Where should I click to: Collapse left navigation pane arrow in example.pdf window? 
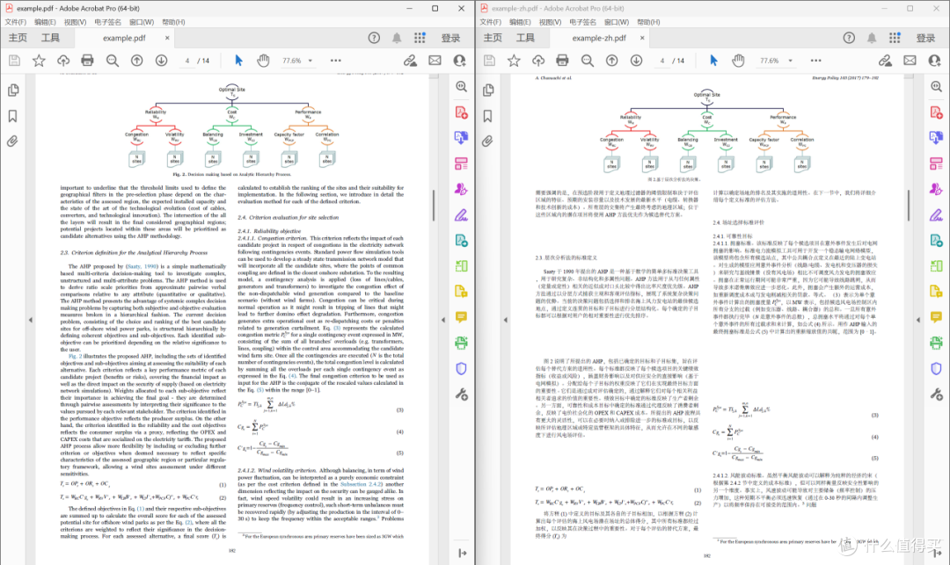click(x=30, y=319)
